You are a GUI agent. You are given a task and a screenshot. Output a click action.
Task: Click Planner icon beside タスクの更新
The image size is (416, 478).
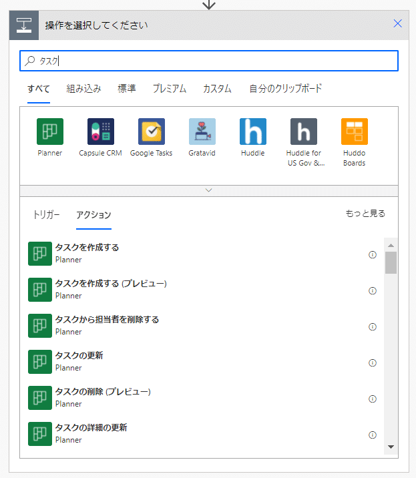click(40, 362)
